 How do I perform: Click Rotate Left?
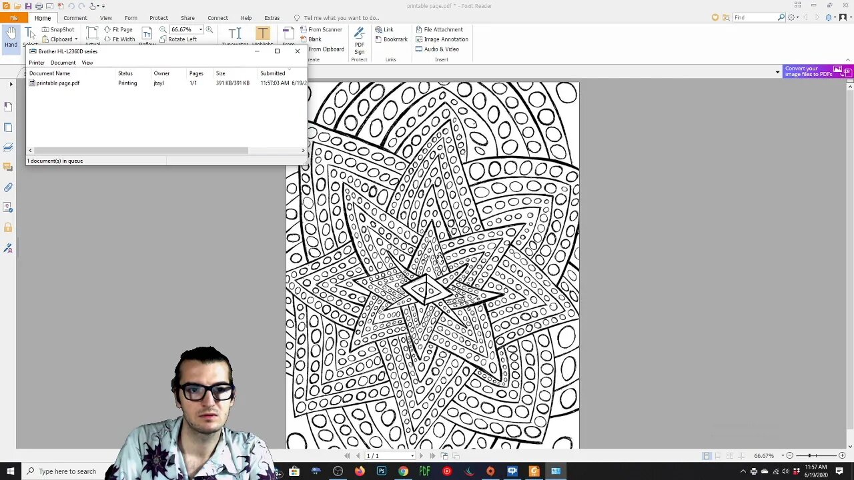point(177,39)
